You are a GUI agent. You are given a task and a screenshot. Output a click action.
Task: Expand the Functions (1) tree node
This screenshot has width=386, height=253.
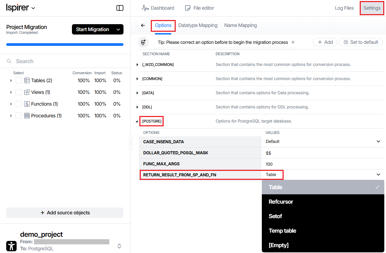pos(11,104)
